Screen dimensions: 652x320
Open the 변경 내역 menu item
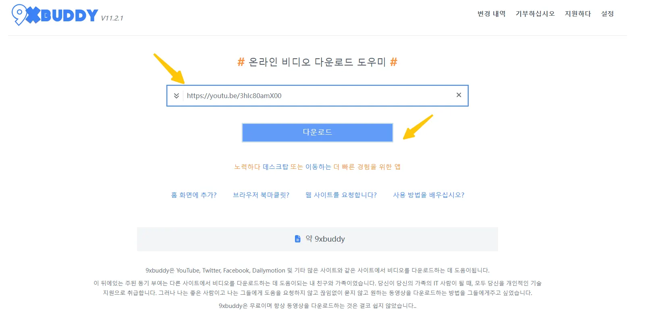pyautogui.click(x=491, y=14)
